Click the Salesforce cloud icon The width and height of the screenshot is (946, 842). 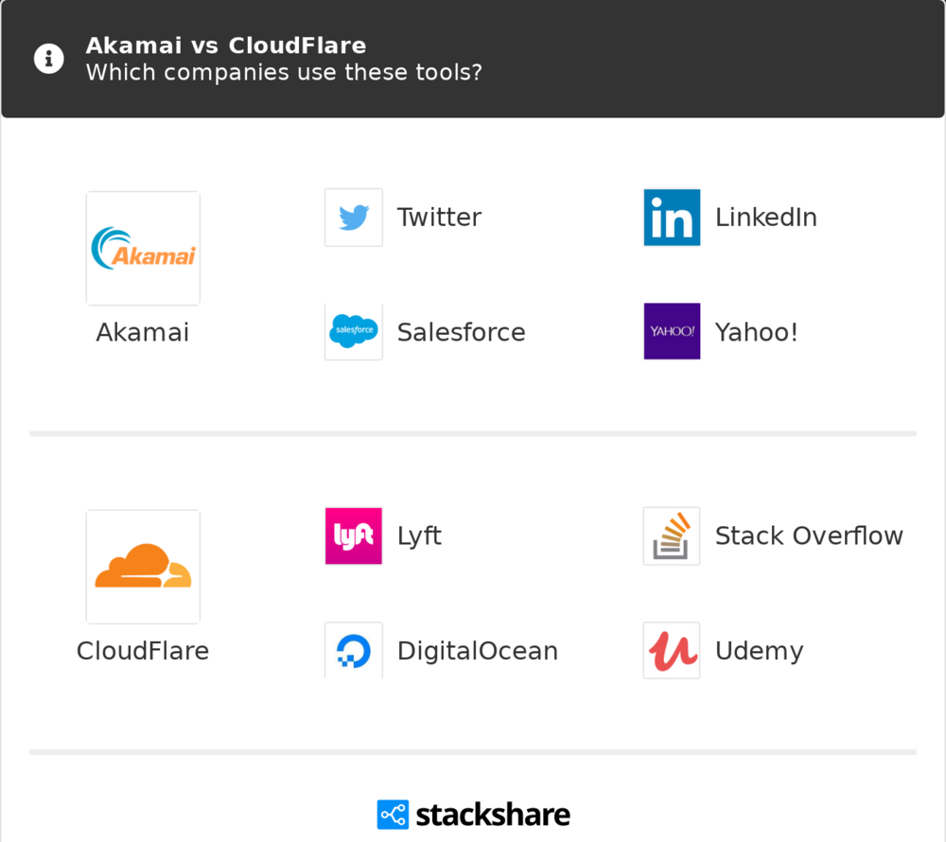(354, 332)
